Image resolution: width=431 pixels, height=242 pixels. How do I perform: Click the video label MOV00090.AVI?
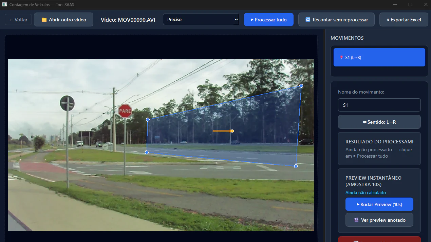coord(128,20)
